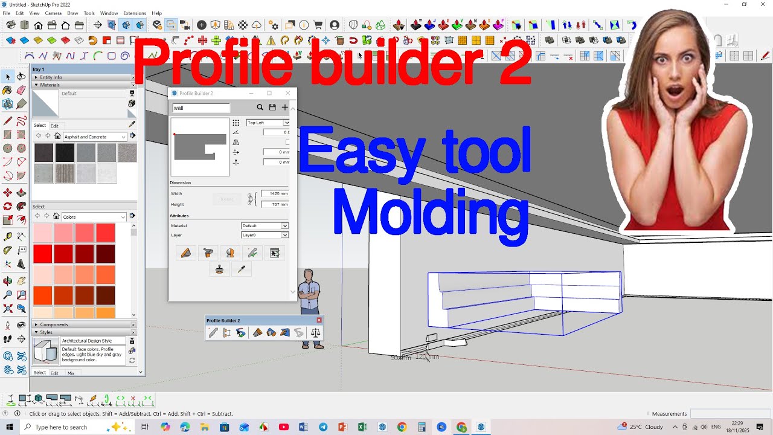Screen dimensions: 773x435
Task: Select the Tape Measure tool
Action: [x=8, y=237]
